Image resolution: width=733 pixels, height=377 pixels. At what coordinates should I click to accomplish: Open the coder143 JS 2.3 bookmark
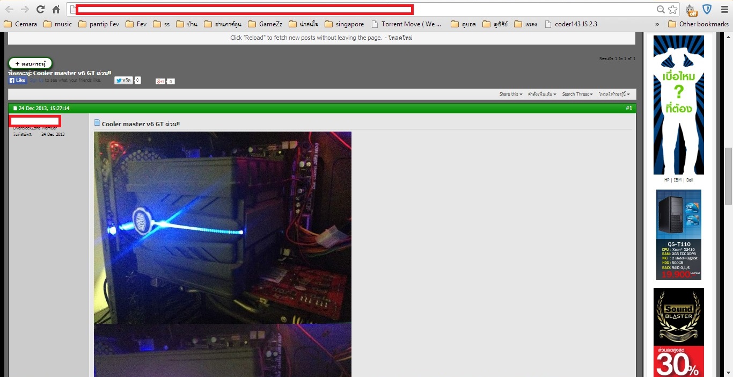click(x=571, y=24)
